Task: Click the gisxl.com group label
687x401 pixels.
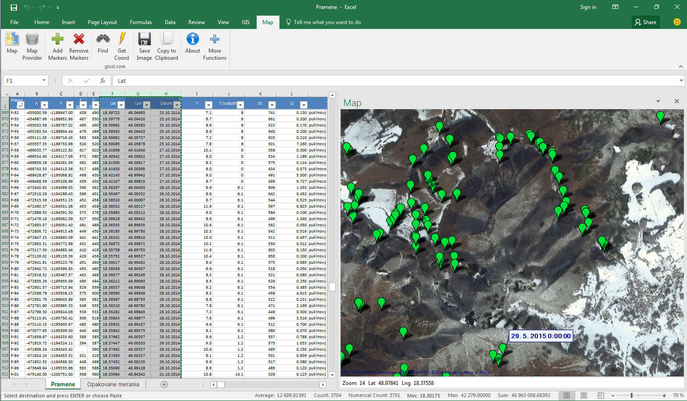Action: click(x=115, y=66)
